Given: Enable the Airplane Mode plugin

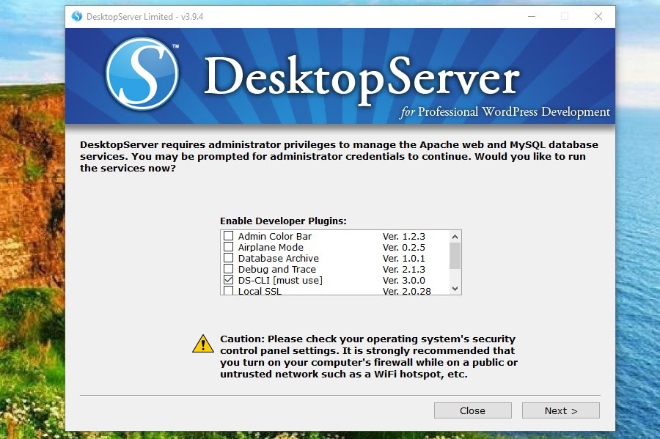Looking at the screenshot, I should point(228,247).
